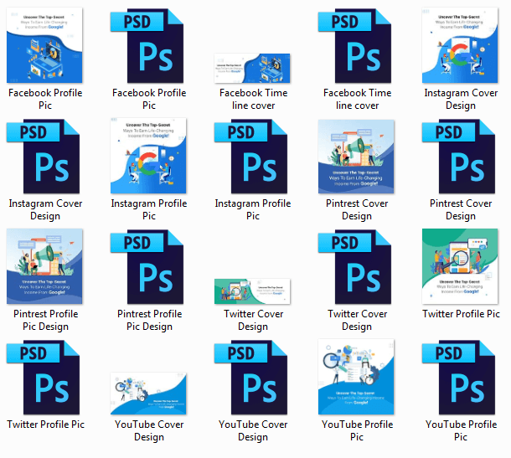
Task: Click 'YouTube Profile Pic' name under PSD icon
Action: pyautogui.click(x=461, y=430)
